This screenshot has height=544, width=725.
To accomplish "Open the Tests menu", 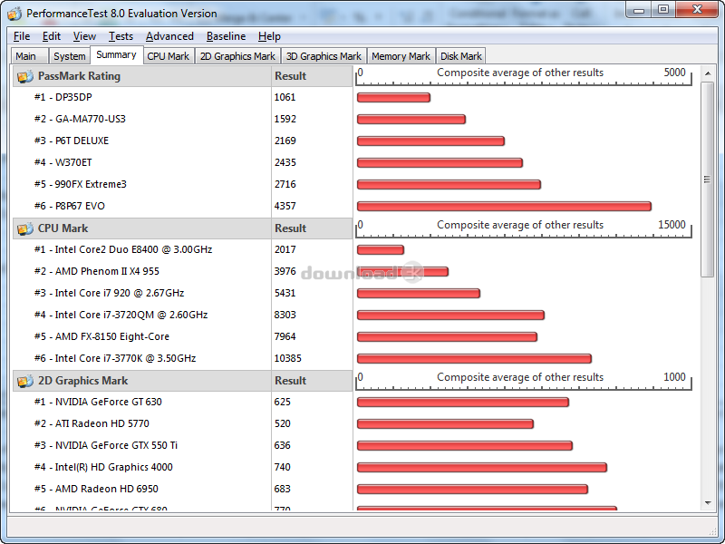I will (121, 36).
